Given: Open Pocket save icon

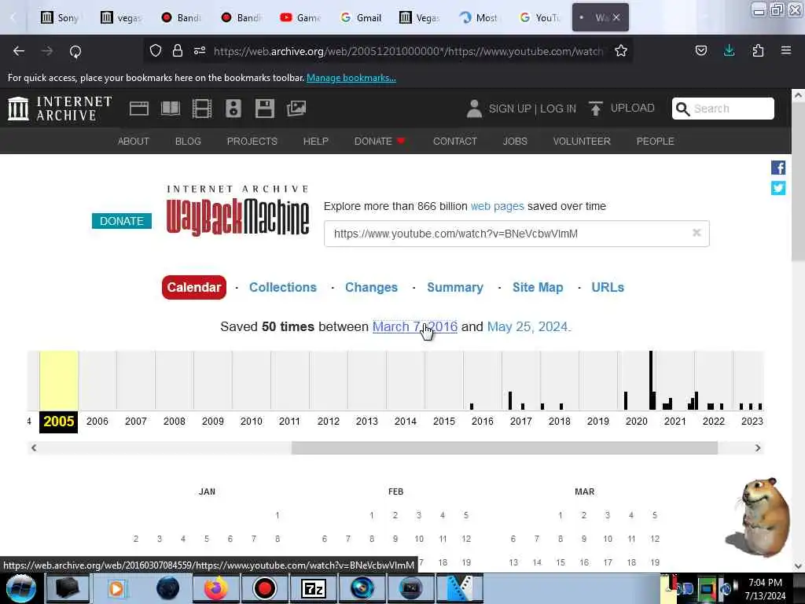Looking at the screenshot, I should click(700, 50).
